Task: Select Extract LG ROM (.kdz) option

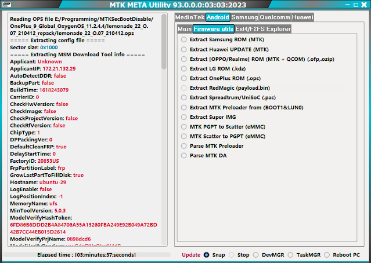Action: tap(214, 69)
